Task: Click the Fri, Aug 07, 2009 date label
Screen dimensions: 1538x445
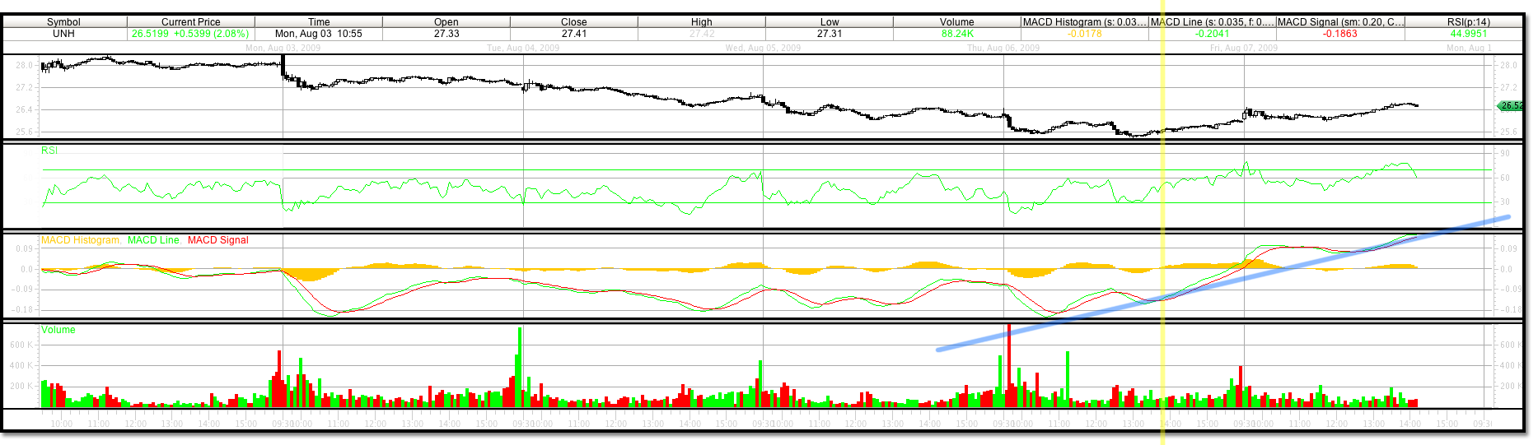Action: coord(1243,49)
